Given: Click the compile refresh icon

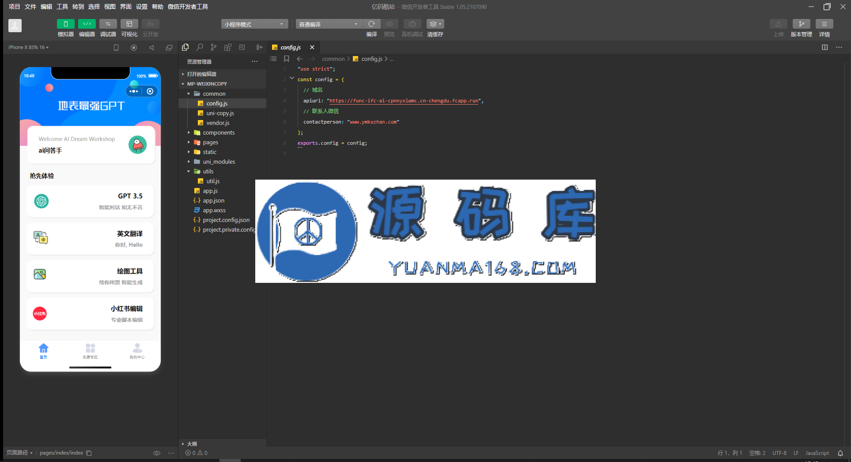Looking at the screenshot, I should tap(372, 24).
